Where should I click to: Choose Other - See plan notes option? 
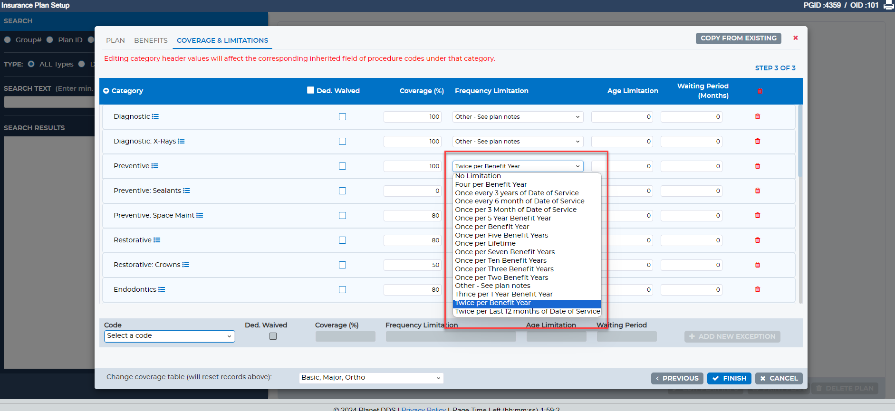[527, 286]
